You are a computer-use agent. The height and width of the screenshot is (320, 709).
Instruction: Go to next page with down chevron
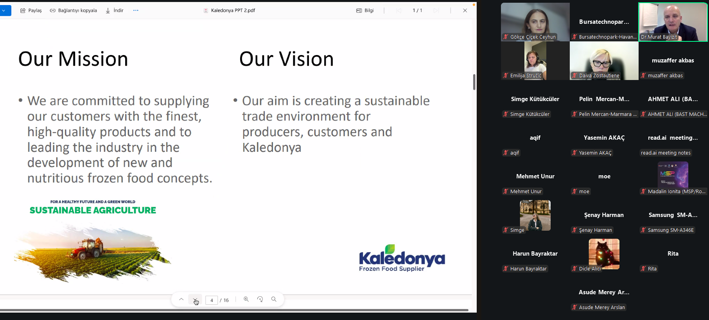(195, 300)
